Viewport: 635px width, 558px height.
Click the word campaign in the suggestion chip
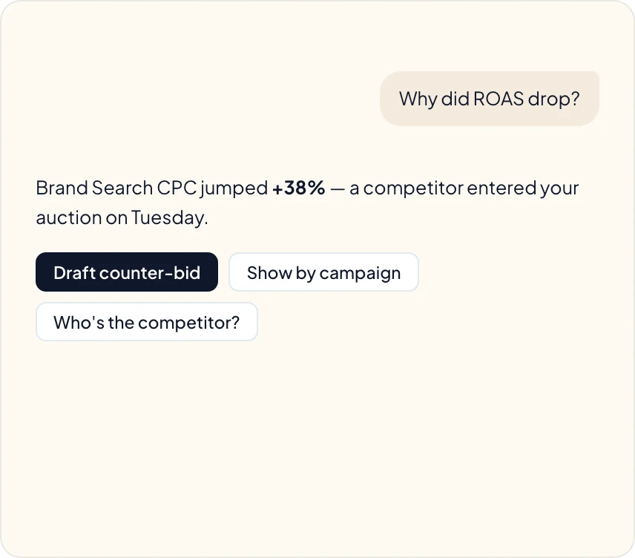tap(360, 274)
